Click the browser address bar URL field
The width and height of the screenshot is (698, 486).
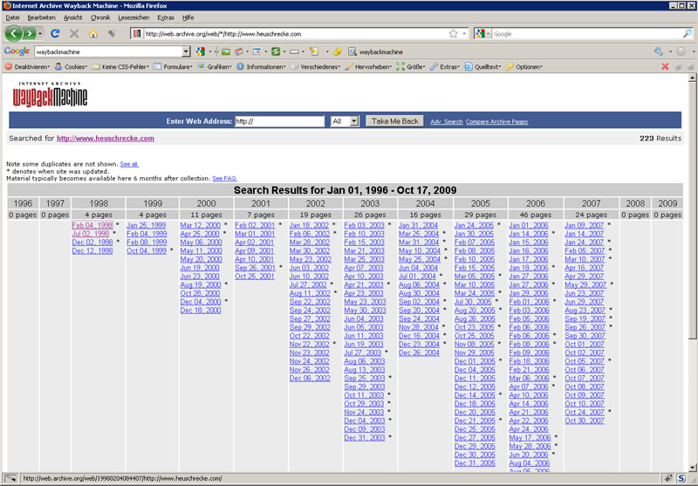pos(295,34)
